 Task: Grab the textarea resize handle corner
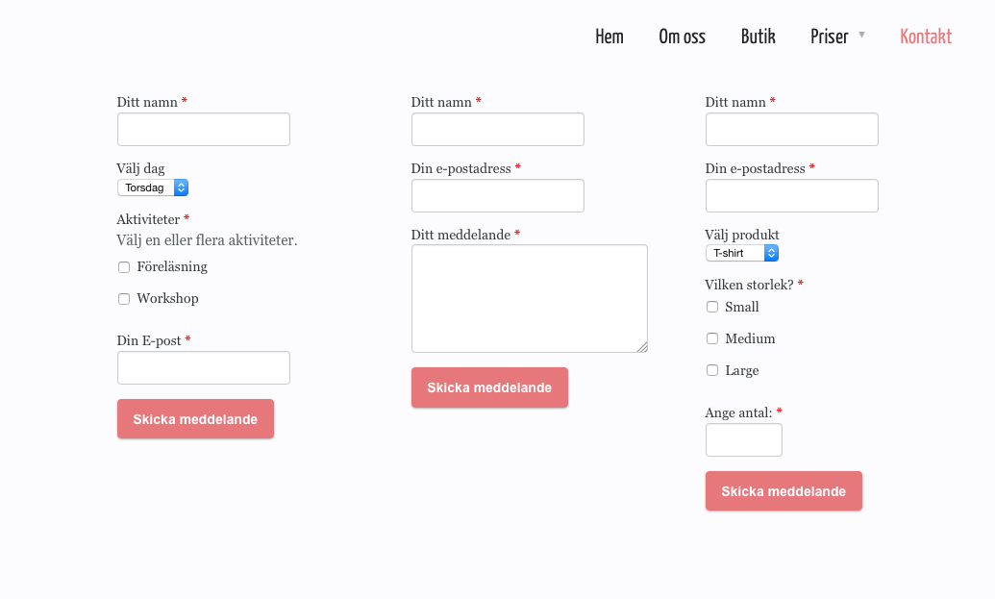[x=642, y=347]
